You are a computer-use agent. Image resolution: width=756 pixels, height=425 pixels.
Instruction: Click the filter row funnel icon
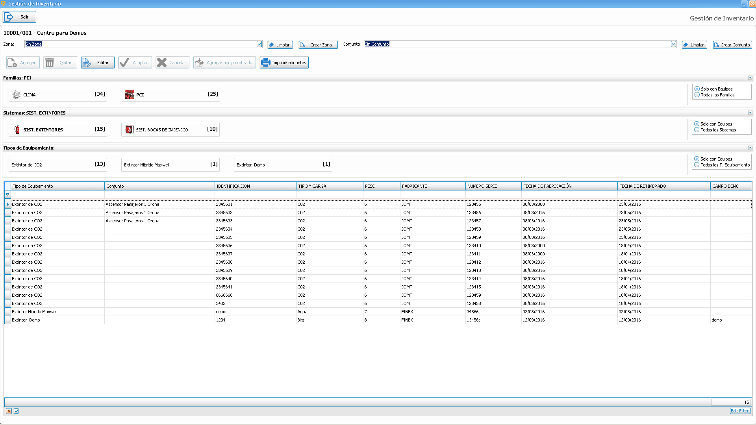[x=7, y=195]
